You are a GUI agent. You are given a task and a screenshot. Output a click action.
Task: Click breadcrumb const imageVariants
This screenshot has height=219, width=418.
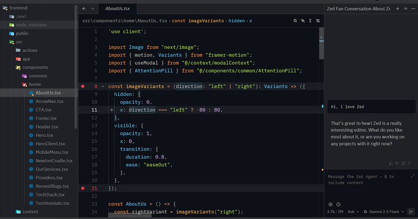pyautogui.click(x=198, y=21)
